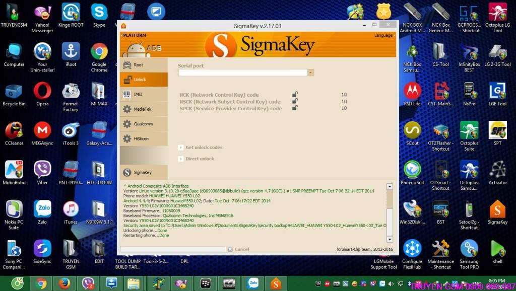The height and width of the screenshot is (291, 516).
Task: Select the Skype desktop icon
Action: [99, 17]
